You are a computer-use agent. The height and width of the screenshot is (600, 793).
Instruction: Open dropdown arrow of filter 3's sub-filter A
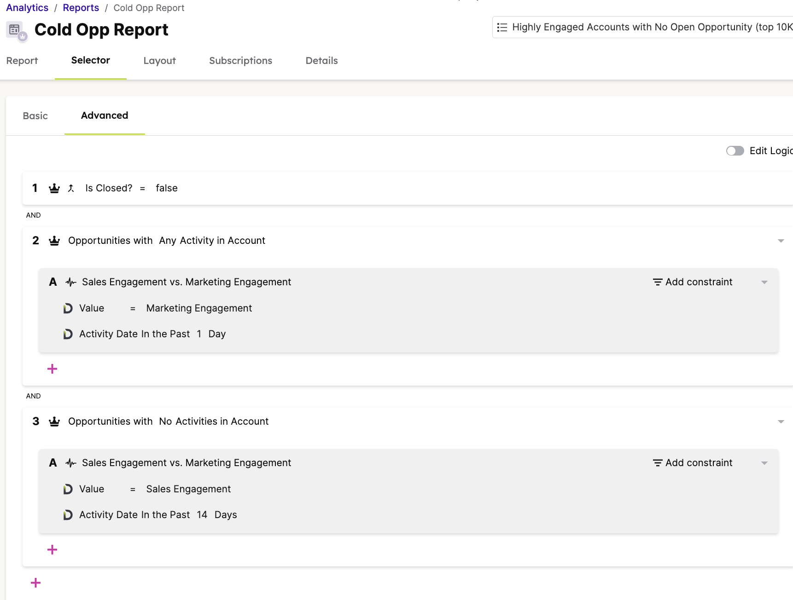(x=764, y=463)
